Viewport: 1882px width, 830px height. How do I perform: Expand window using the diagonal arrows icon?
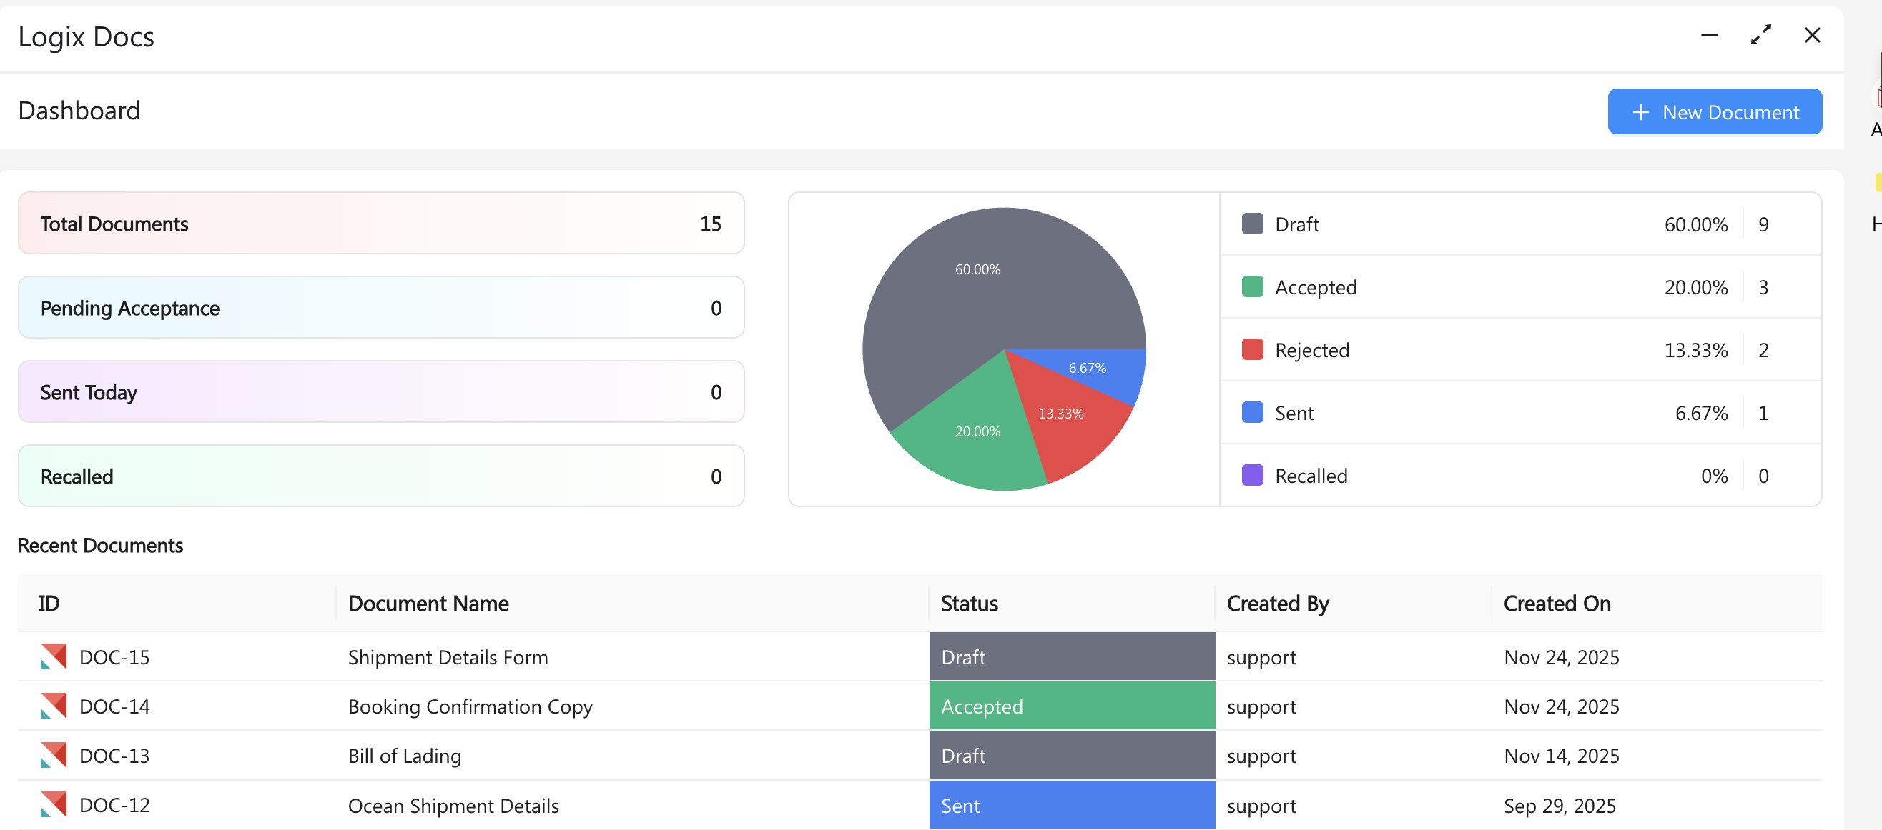pos(1760,35)
